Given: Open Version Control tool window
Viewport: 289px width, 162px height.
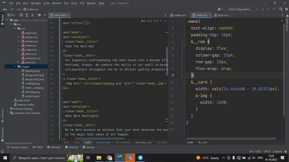Looking at the screenshot, I should coord(17,147).
